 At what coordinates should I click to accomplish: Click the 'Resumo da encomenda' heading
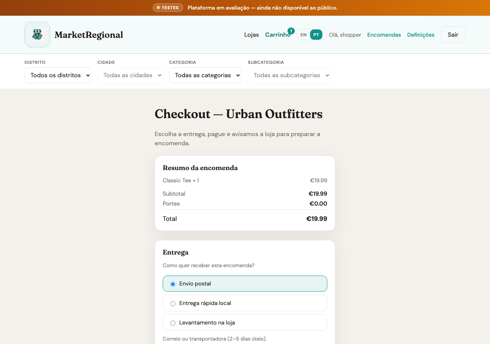(200, 168)
